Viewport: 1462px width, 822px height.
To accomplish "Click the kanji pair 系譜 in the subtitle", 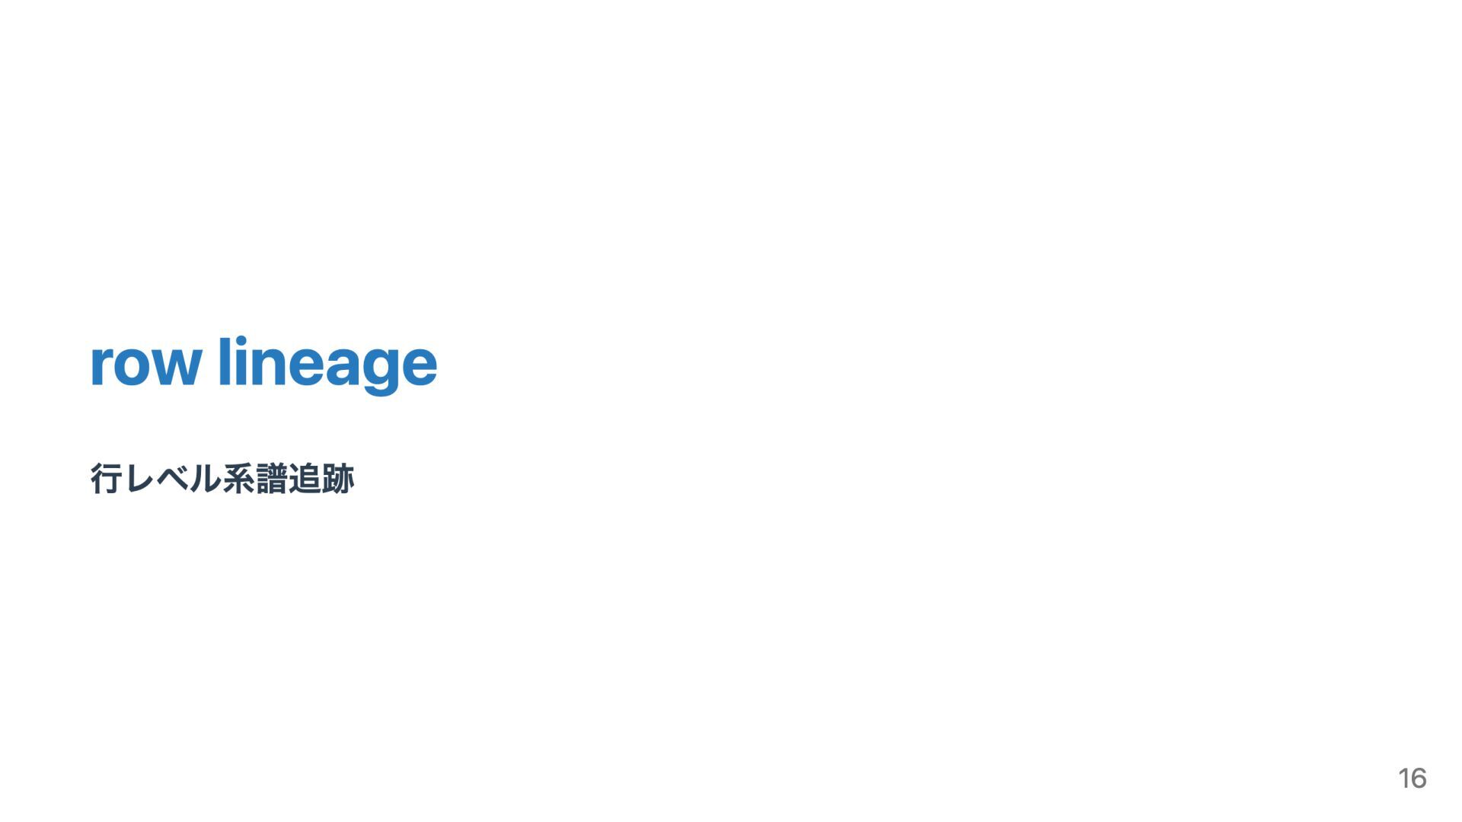I will pos(255,479).
